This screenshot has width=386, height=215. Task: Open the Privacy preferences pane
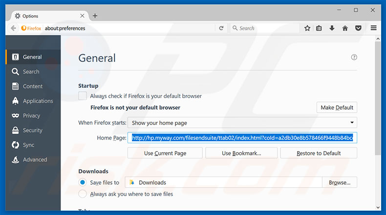[33, 116]
